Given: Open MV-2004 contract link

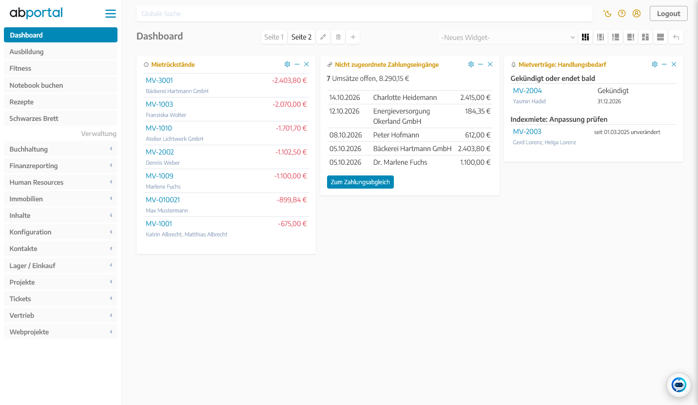Looking at the screenshot, I should tap(527, 91).
